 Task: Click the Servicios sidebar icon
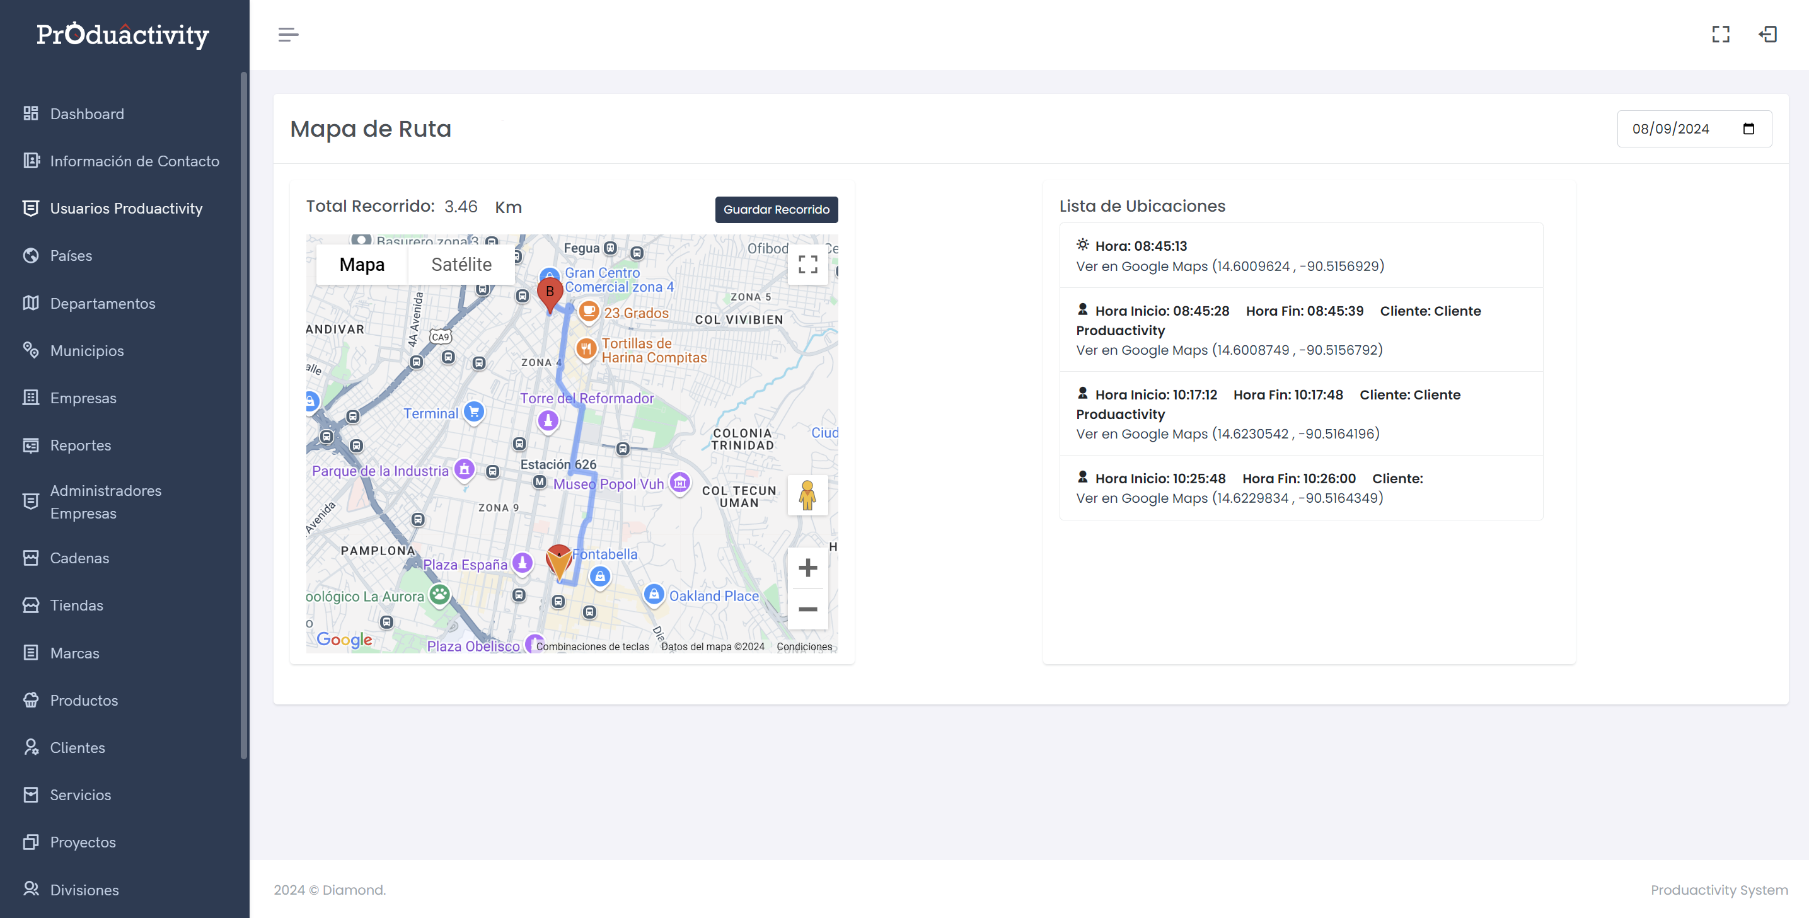pyautogui.click(x=30, y=795)
